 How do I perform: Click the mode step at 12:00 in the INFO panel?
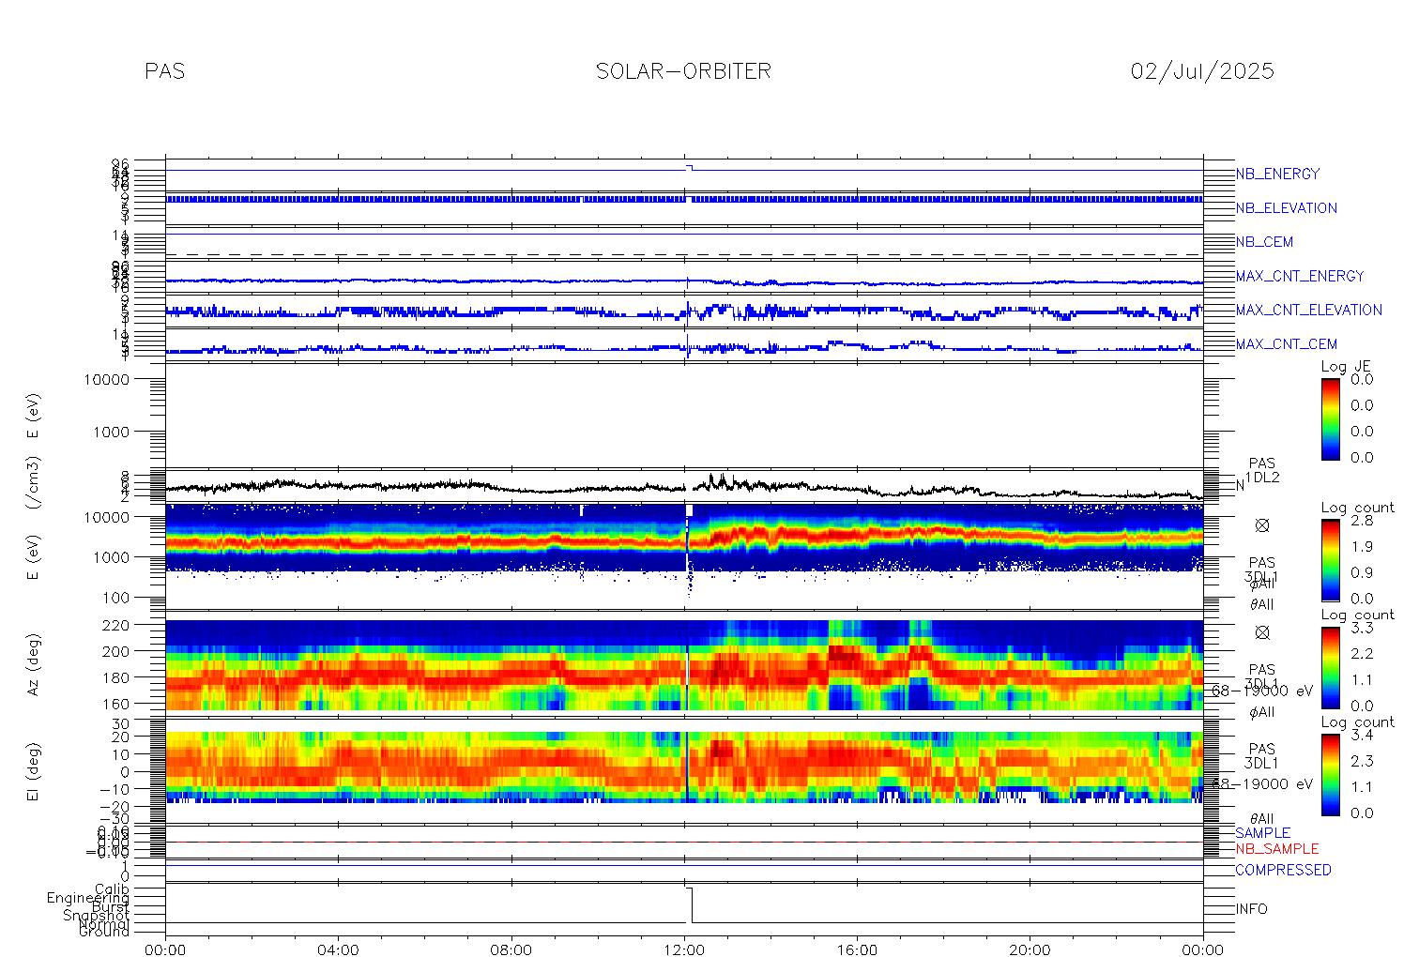tap(690, 904)
